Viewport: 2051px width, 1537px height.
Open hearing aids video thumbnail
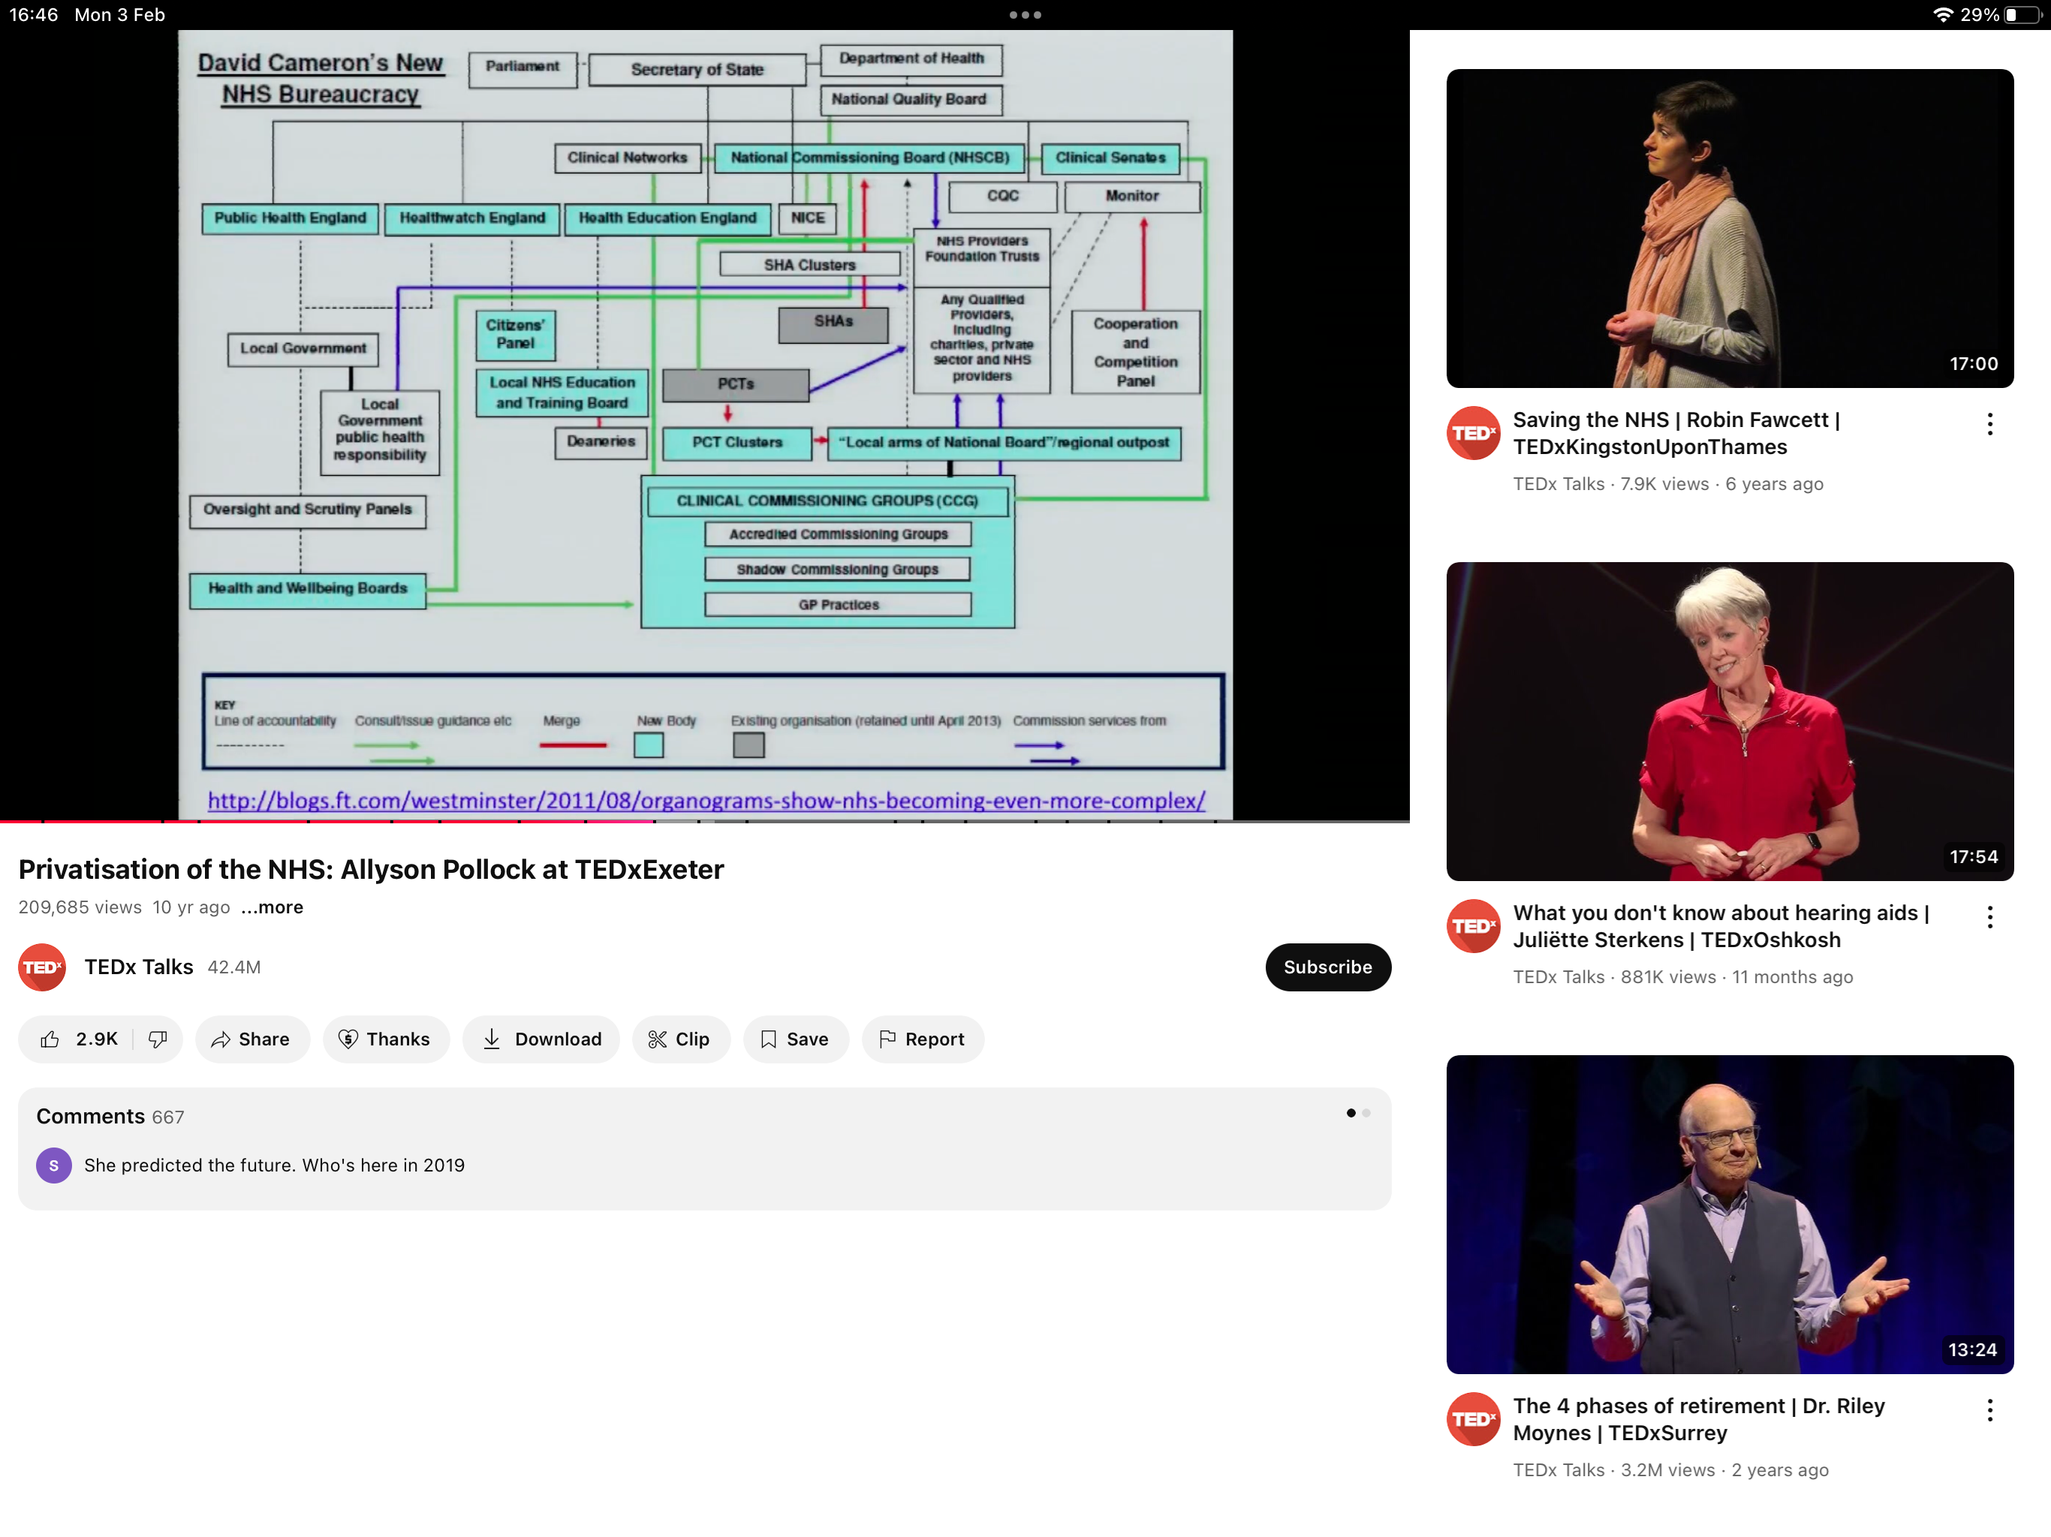[1729, 721]
